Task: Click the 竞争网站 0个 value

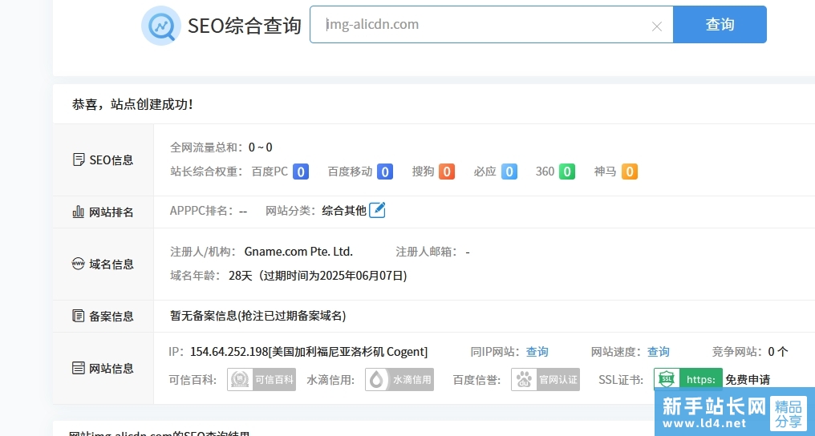Action: point(778,352)
